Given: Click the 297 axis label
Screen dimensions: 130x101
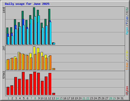Looking at the screenshot, I should click(x=4, y=48).
